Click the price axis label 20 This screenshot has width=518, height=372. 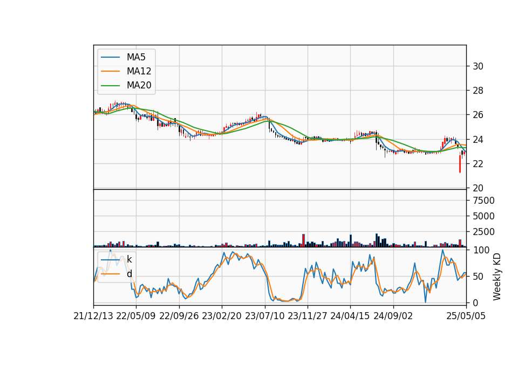pos(478,188)
